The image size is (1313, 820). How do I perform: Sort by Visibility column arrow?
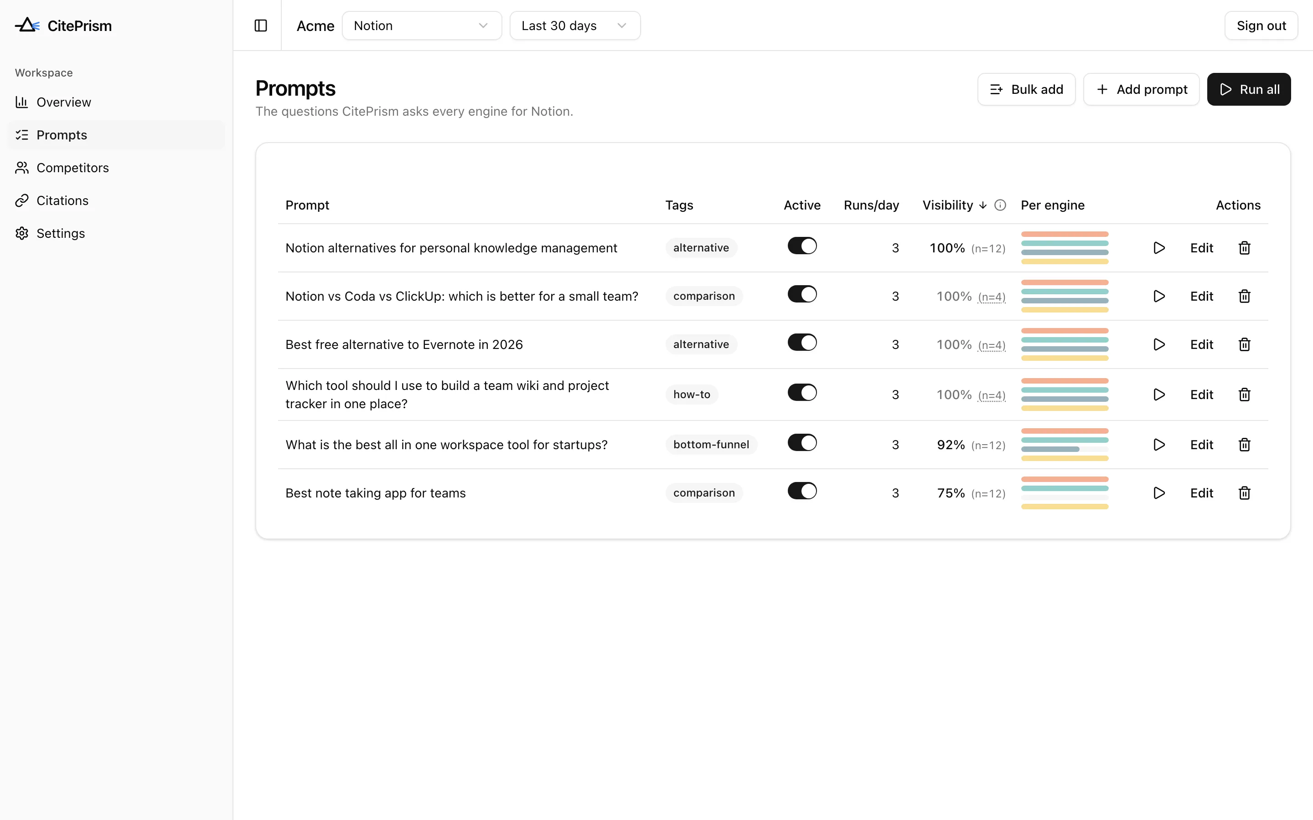pos(982,205)
